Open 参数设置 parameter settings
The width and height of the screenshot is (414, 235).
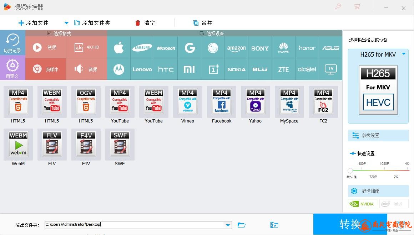378,135
